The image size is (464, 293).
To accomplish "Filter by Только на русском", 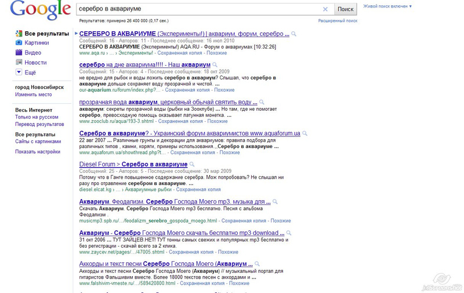I will click(37, 117).
